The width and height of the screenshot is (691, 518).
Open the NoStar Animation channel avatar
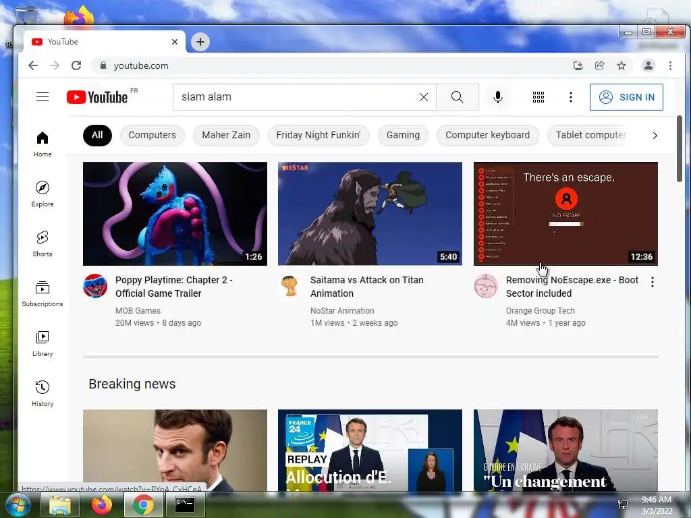[x=290, y=286]
